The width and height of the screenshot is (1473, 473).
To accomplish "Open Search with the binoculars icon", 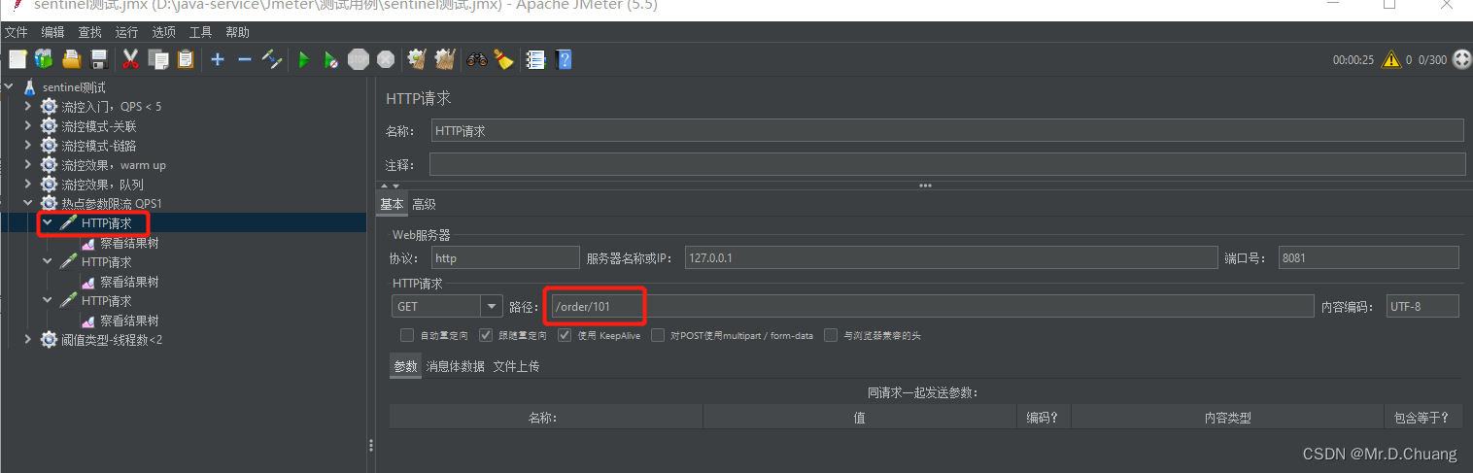I will (476, 59).
